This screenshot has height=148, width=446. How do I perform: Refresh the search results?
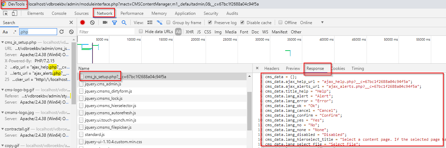[x=62, y=32]
